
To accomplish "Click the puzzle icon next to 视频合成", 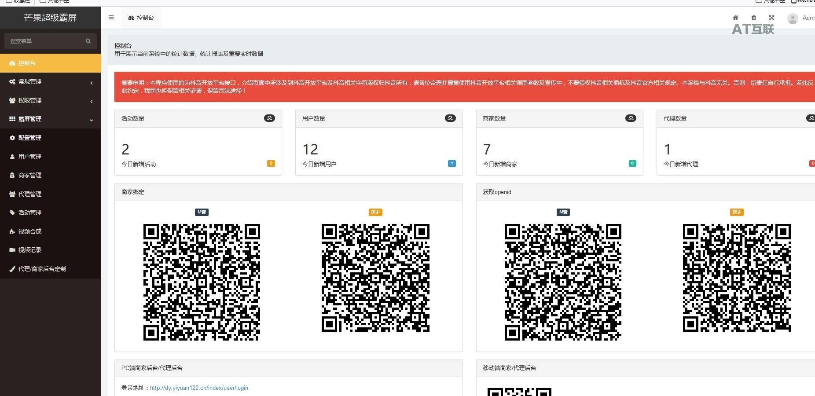I will (12, 232).
